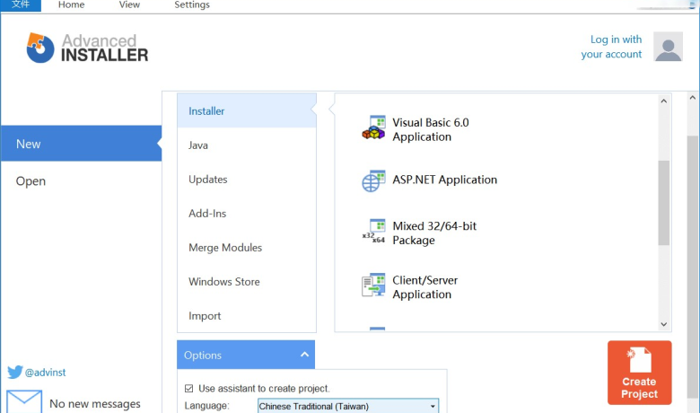Click the outer page scroll up arrow
700x413 pixels.
click(x=693, y=97)
